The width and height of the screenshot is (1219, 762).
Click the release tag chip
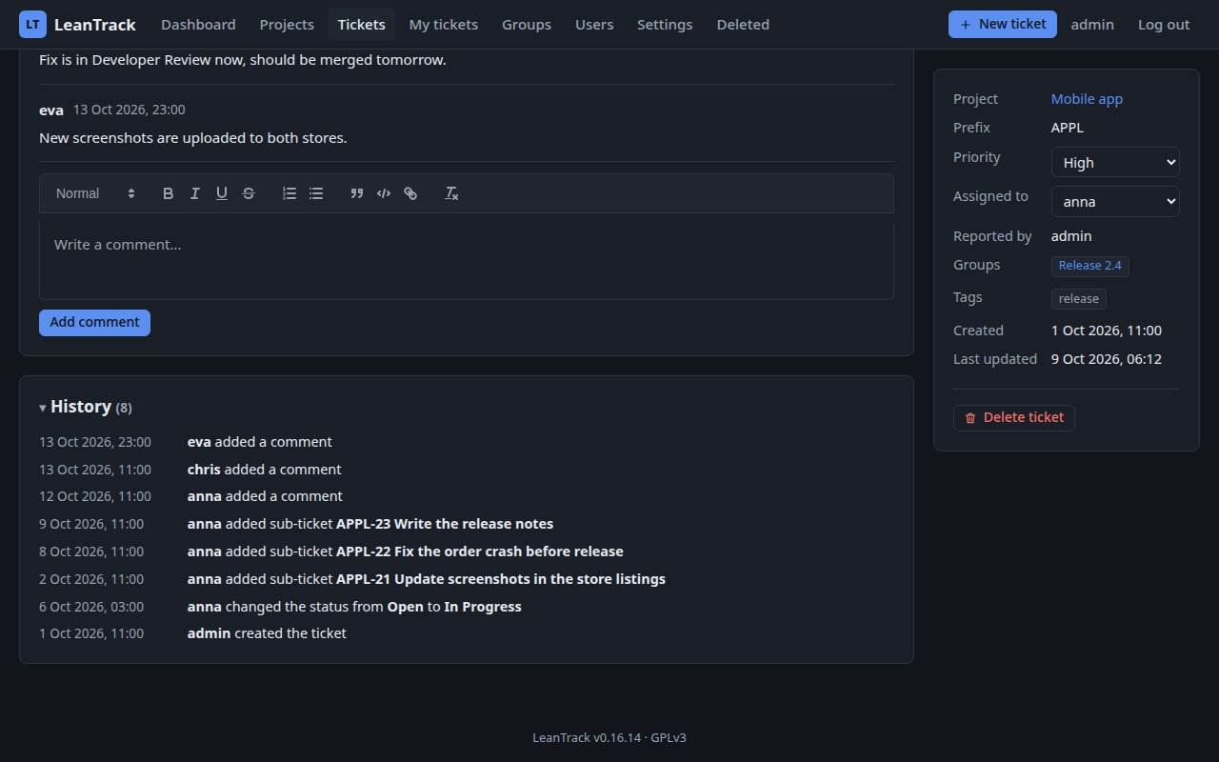coord(1079,299)
